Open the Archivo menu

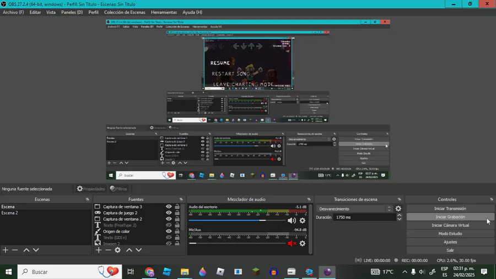(x=13, y=12)
